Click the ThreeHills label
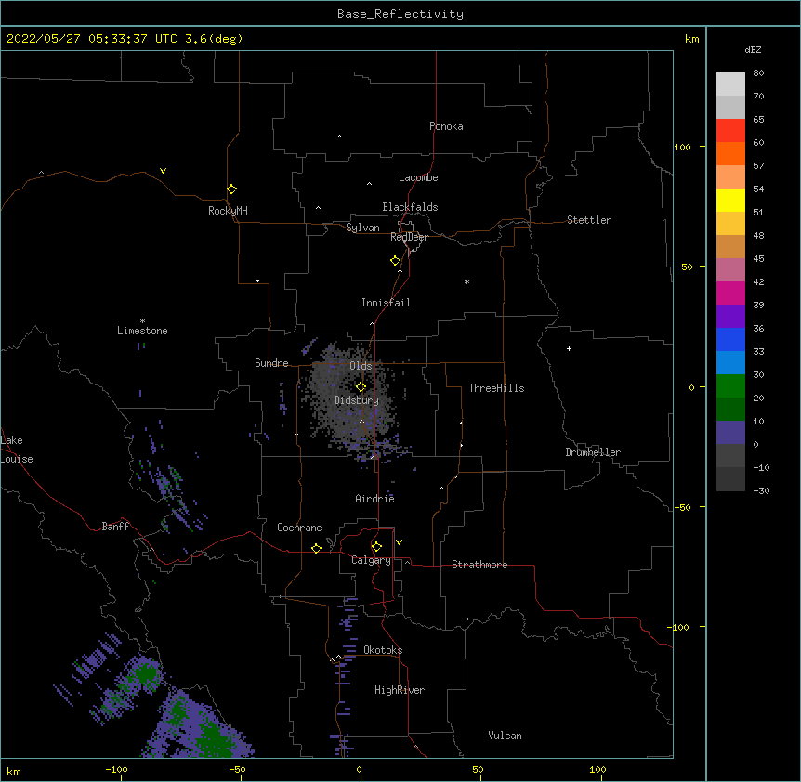The image size is (801, 782). click(x=496, y=388)
